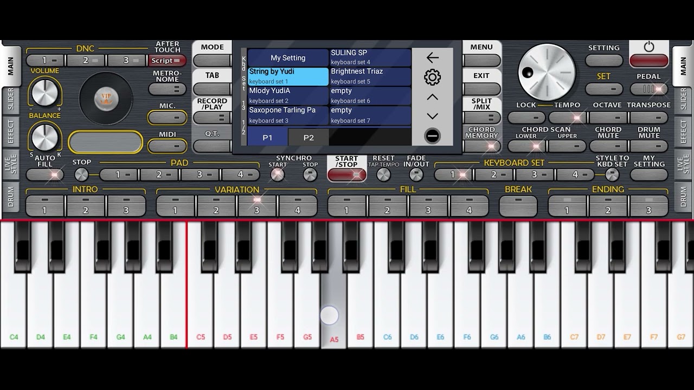Screen dimensions: 694x390
Task: Open the right Drum side tab
Action: coord(683,196)
